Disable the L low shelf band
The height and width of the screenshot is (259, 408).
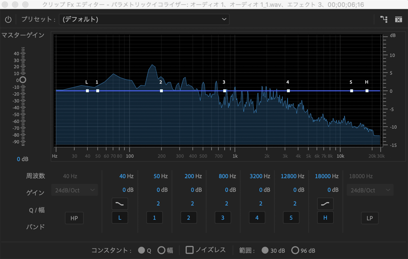tap(120, 218)
